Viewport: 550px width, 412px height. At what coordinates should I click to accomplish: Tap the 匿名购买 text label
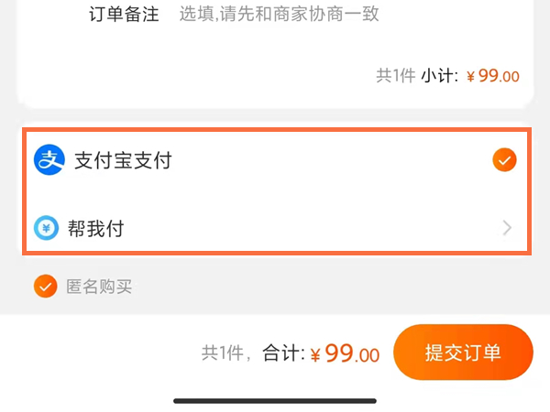99,287
